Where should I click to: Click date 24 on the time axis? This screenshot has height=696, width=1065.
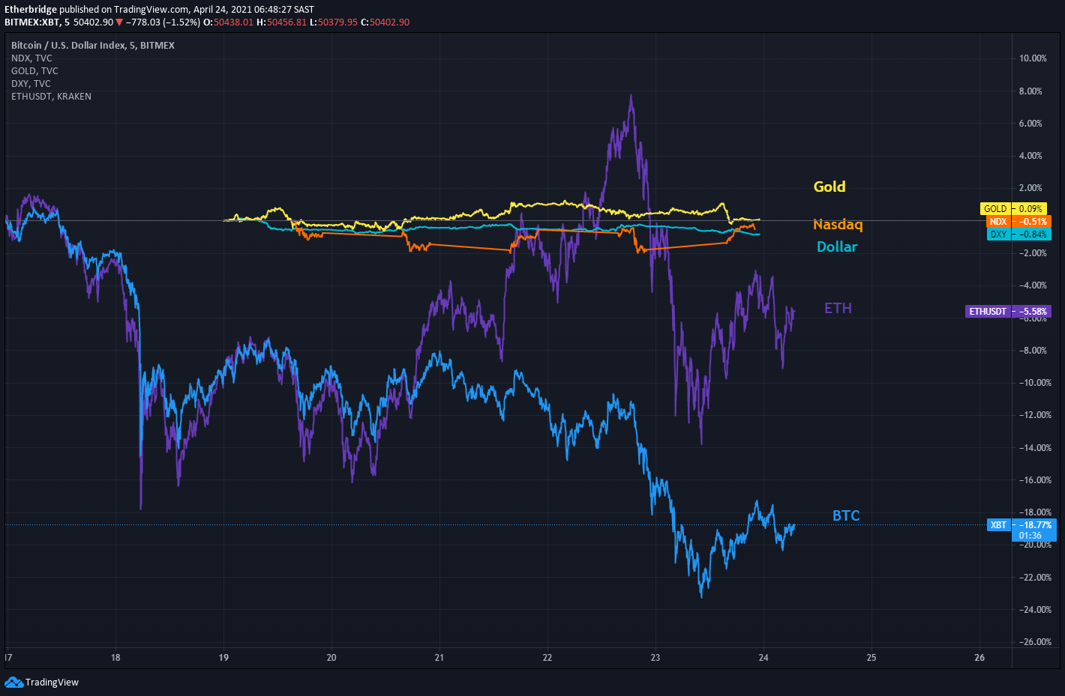point(763,658)
